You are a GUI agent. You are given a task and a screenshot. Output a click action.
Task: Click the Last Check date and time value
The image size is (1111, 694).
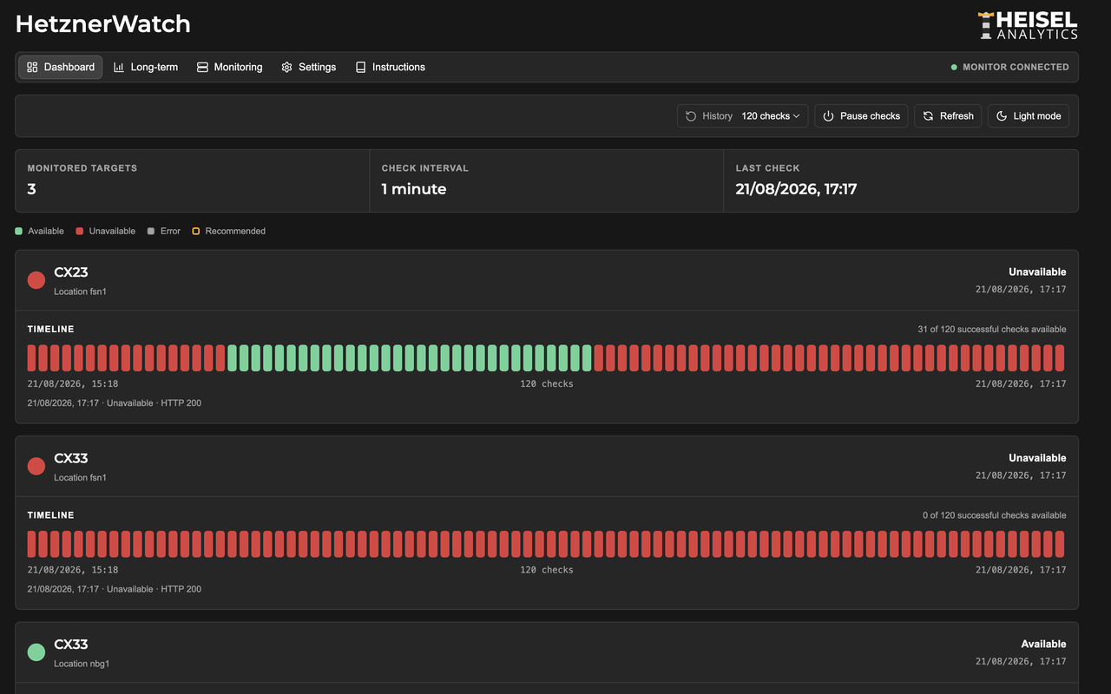coord(796,189)
